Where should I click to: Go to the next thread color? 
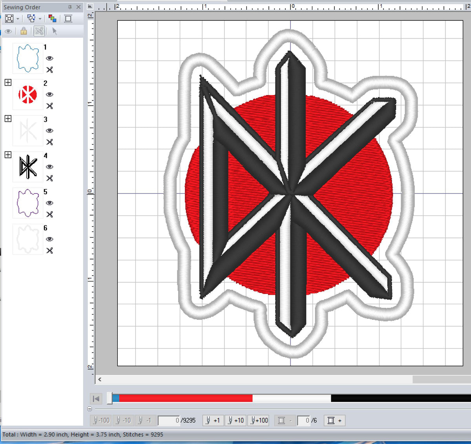335,420
